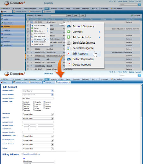143x164 pixels.
Task: Open Accounting & Finance menu in accounts list screen
Action: click(57, 9)
